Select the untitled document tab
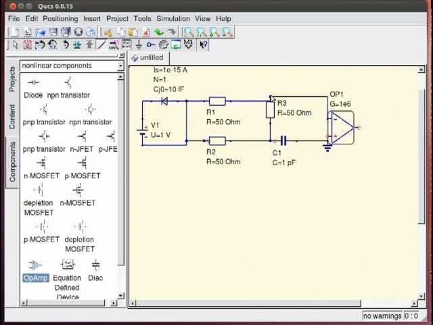Viewport: 433px width, 325px height. [148, 58]
